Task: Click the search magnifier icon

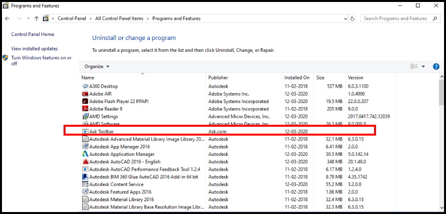Action: [435, 19]
